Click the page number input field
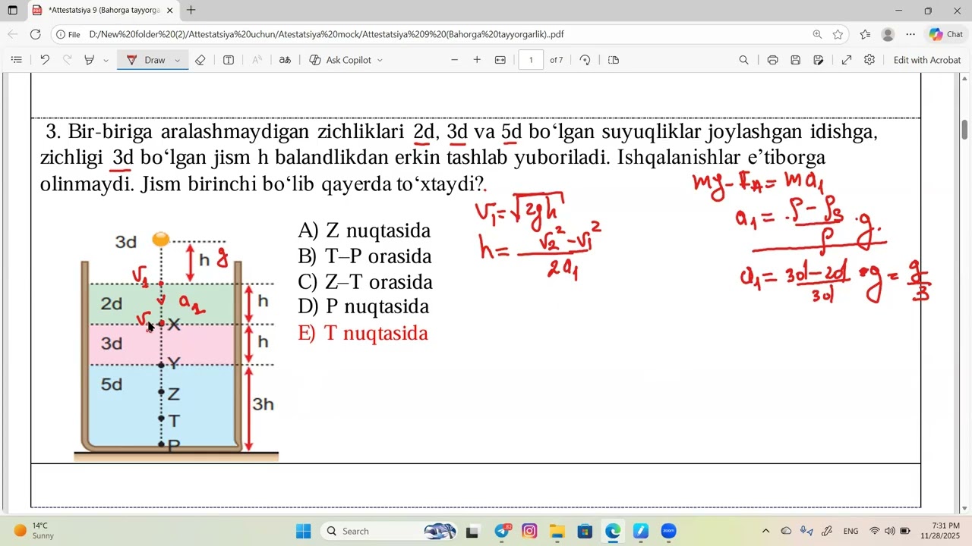Image resolution: width=972 pixels, height=546 pixels. 531,60
